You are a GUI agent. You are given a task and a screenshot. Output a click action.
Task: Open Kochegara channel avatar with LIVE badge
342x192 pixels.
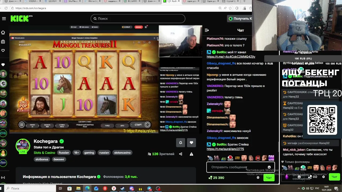click(x=23, y=146)
